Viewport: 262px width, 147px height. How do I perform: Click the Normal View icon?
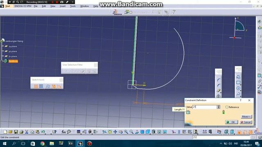pos(137,132)
